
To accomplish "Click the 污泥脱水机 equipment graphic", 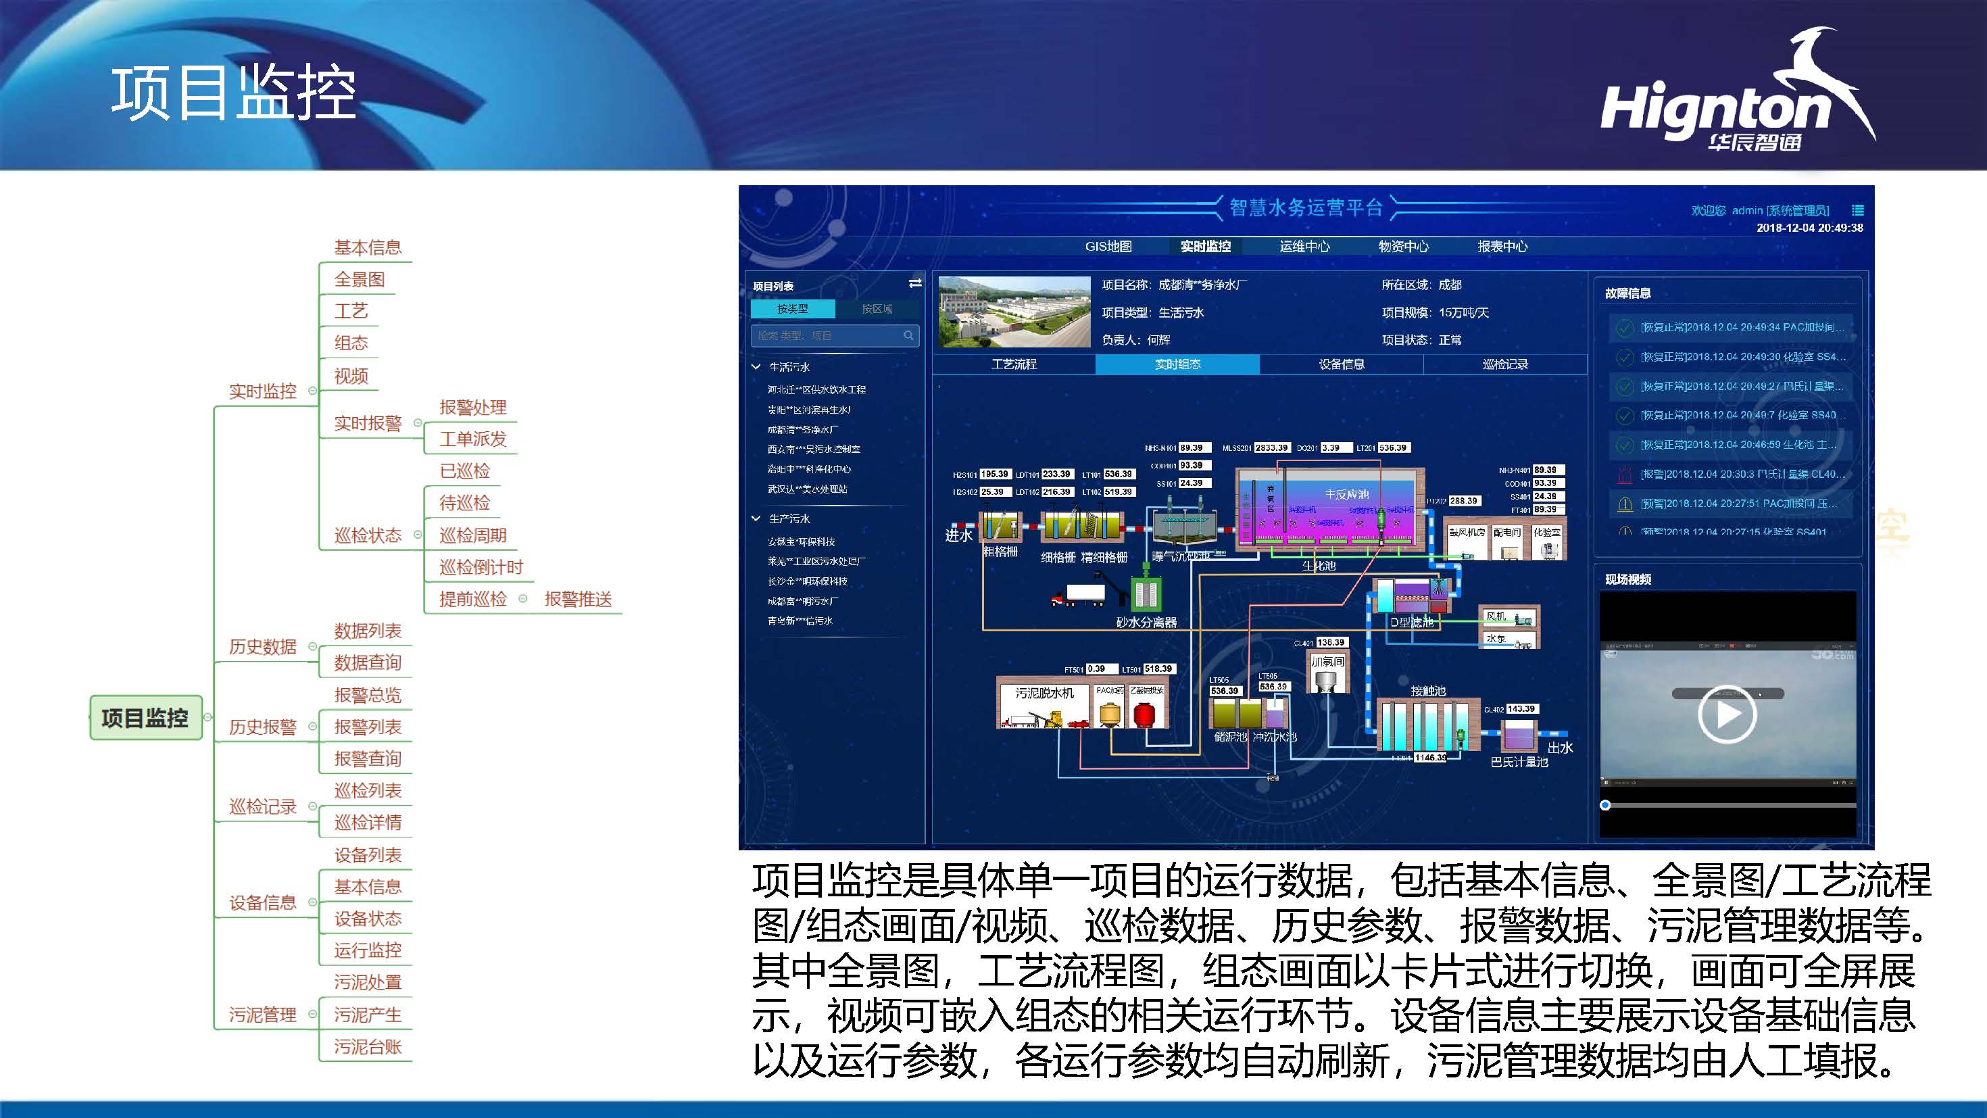I will coord(1044,708).
